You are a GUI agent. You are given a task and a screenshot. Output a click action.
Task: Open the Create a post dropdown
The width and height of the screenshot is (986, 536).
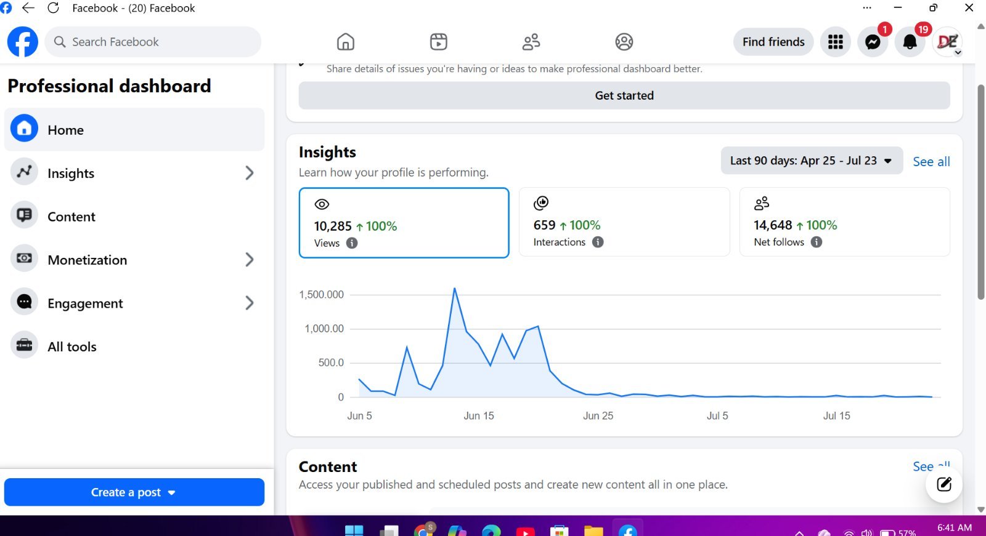point(134,492)
